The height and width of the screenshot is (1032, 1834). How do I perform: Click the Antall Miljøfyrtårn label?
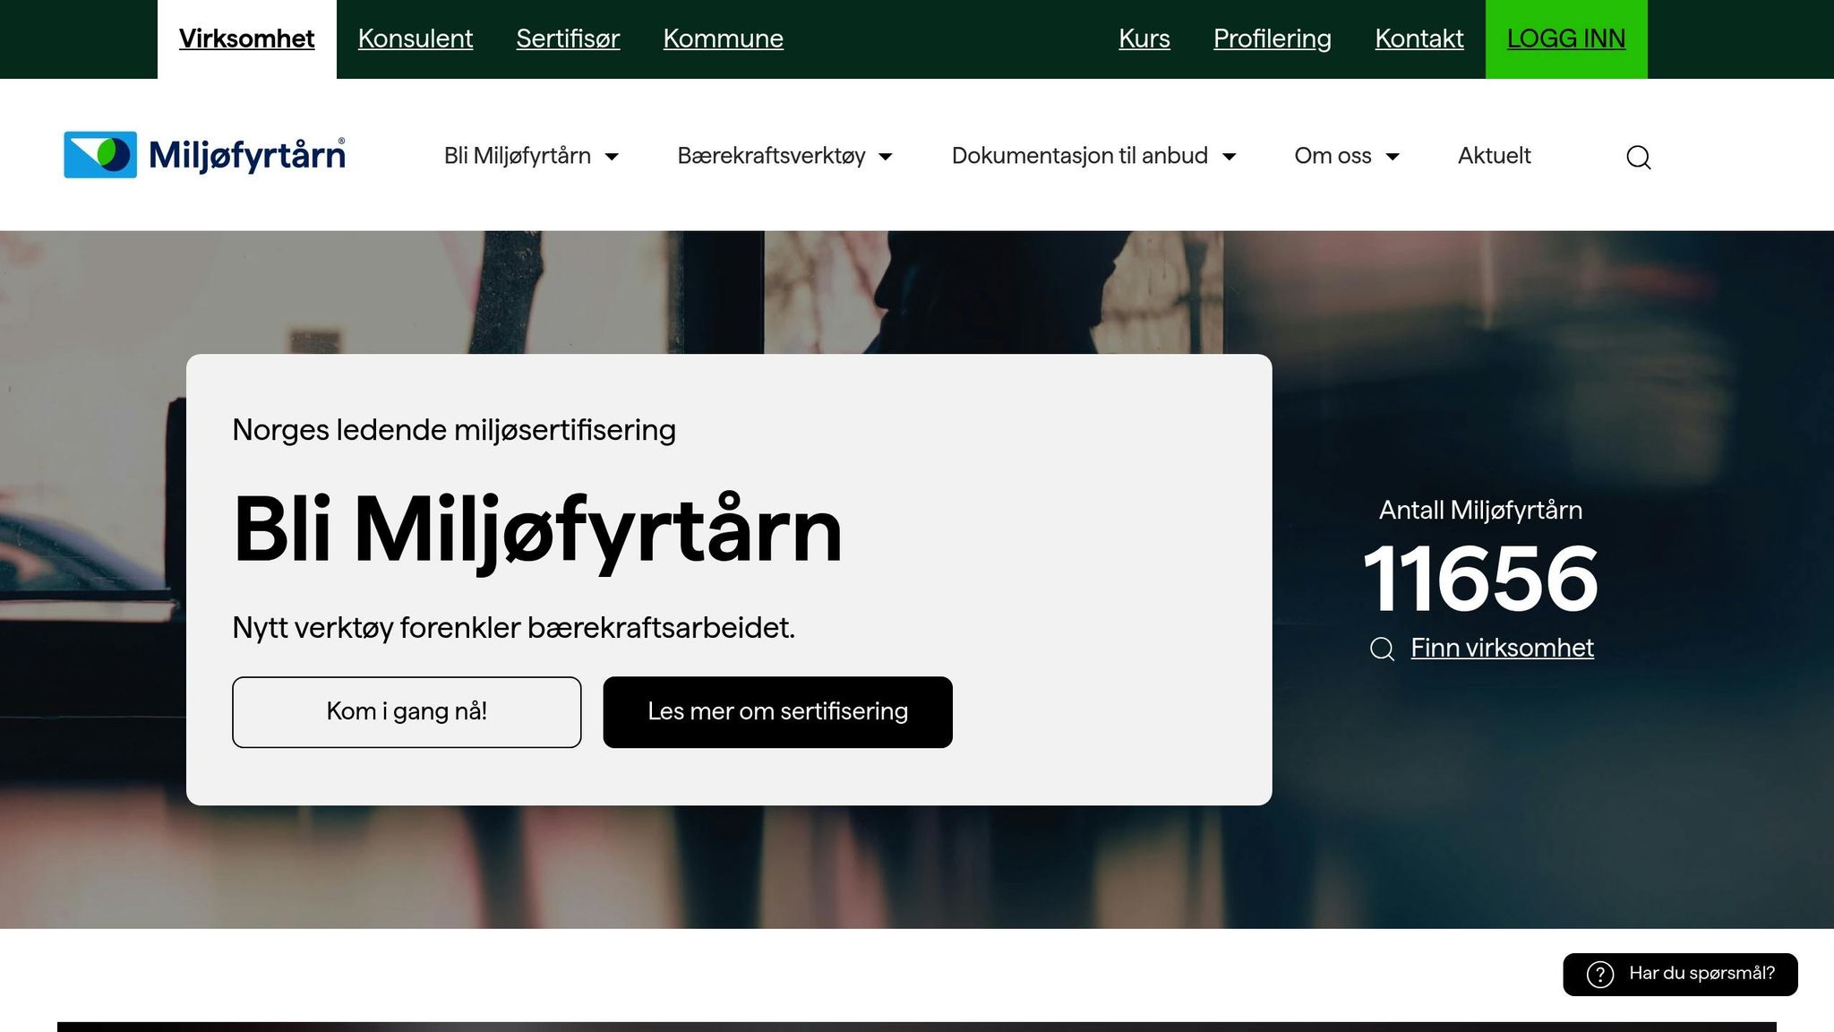pyautogui.click(x=1480, y=511)
